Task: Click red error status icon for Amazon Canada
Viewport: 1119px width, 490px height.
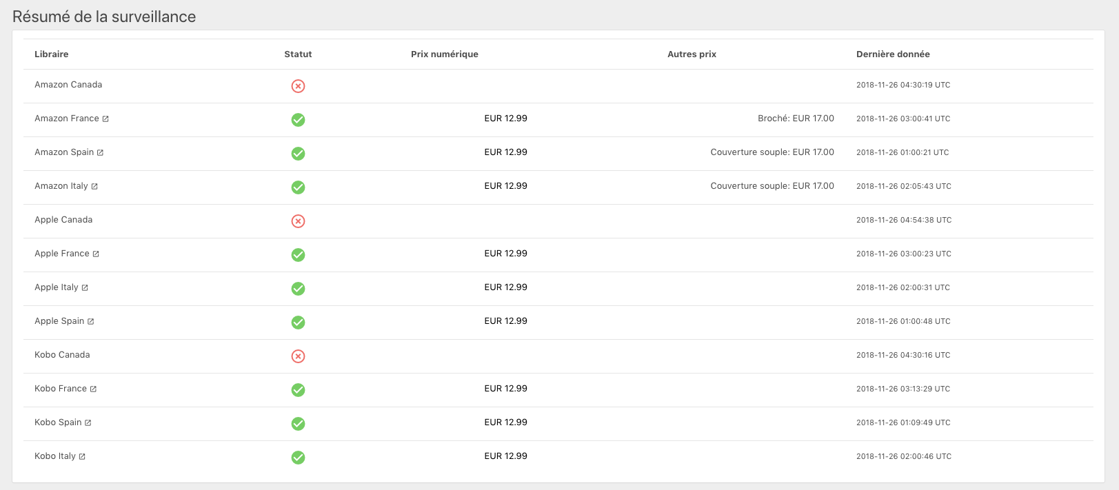Action: click(298, 86)
